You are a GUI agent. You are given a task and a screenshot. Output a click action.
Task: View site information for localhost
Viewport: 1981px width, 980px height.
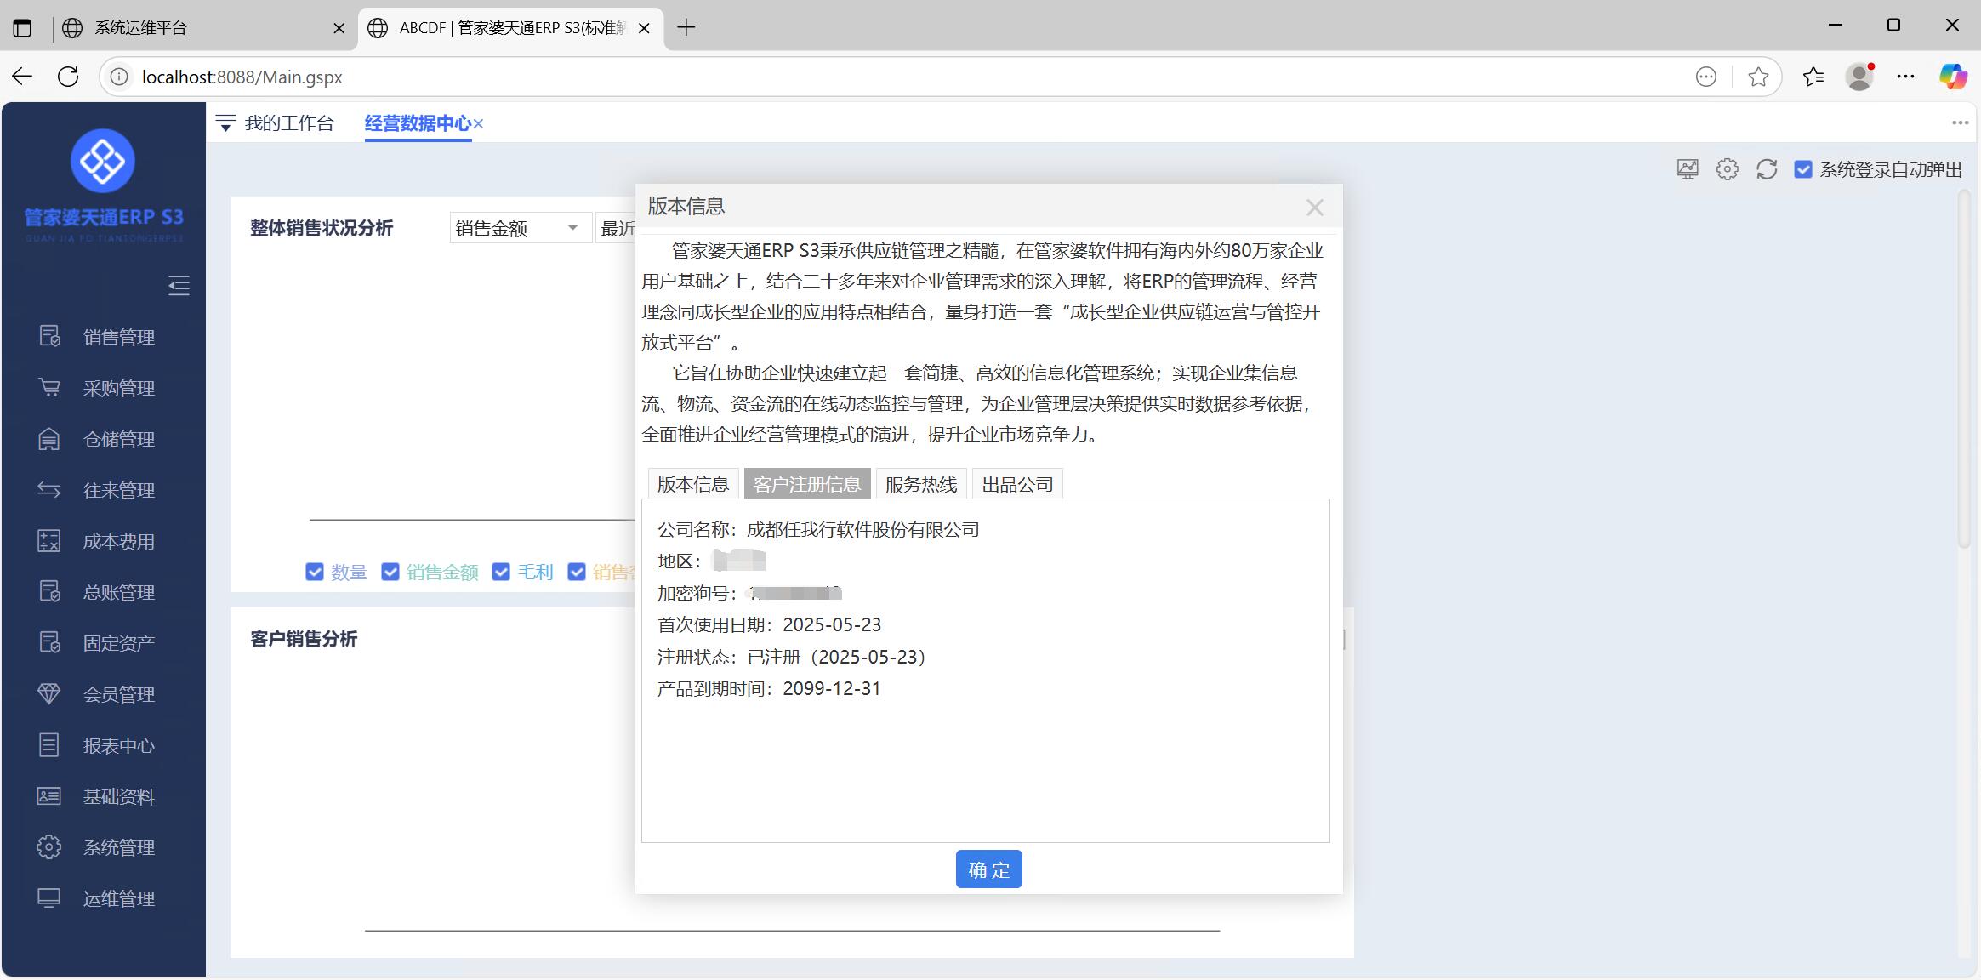[120, 77]
